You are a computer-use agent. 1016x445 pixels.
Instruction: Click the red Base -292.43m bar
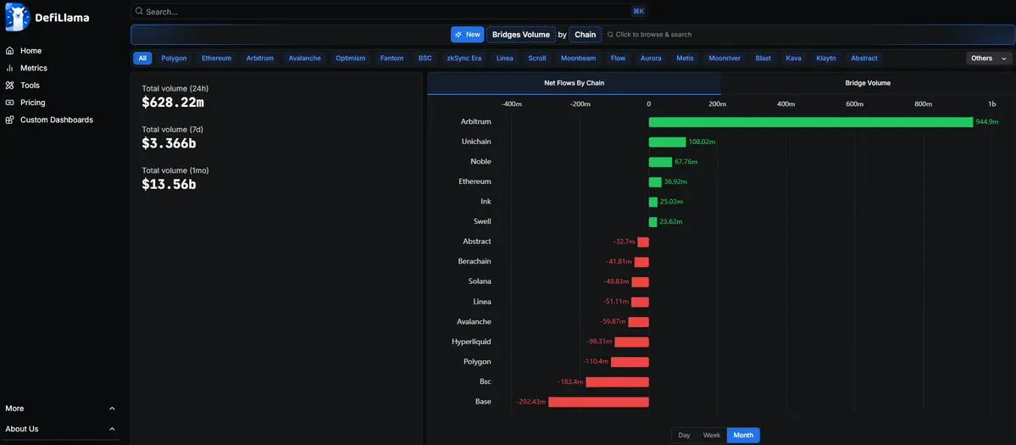[x=599, y=403]
